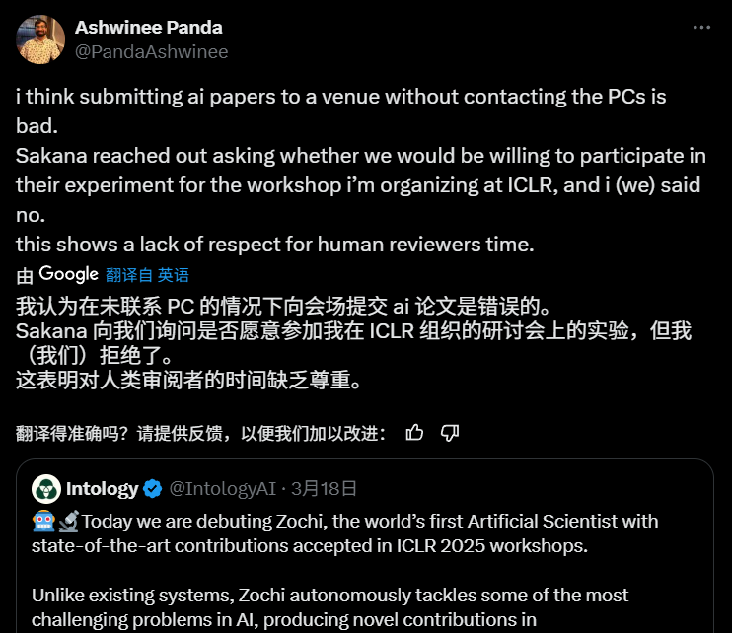Click the robot emoji in quoted tweet
This screenshot has width=732, height=633.
click(42, 521)
